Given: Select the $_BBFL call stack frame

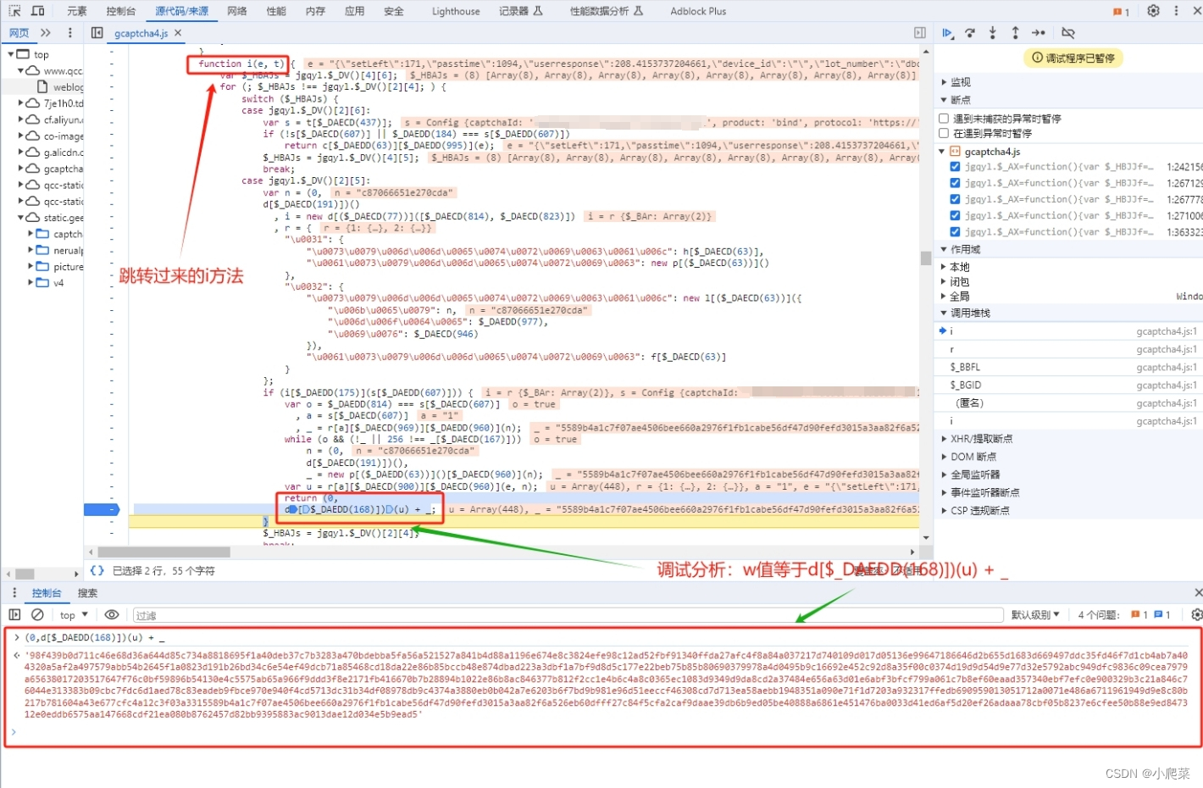Looking at the screenshot, I should pos(1068,367).
